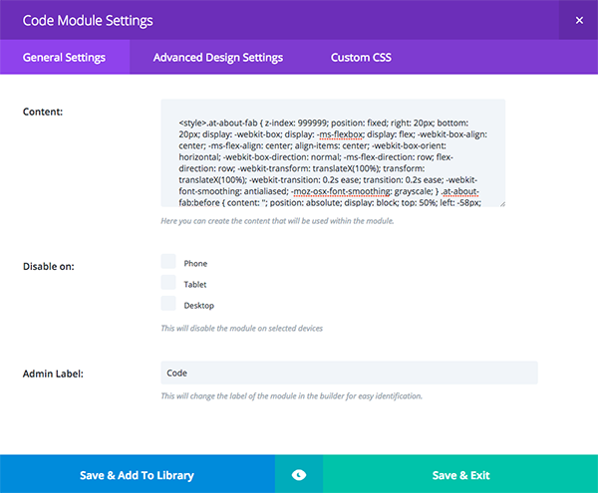This screenshot has width=598, height=493.
Task: Select the Disable on label
Action: (x=49, y=266)
